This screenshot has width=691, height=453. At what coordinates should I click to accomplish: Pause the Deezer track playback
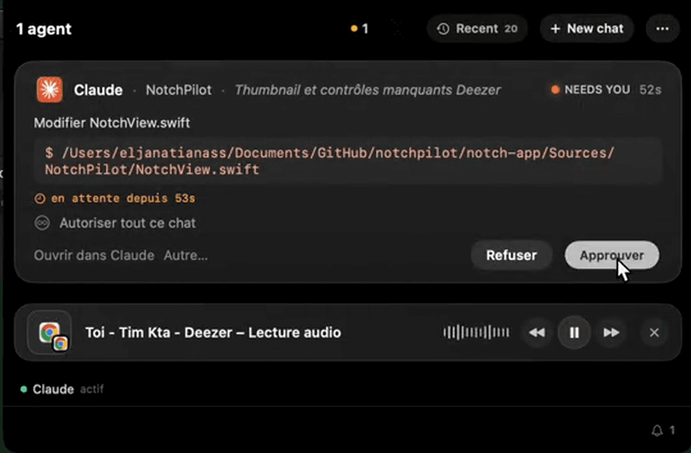[574, 333]
